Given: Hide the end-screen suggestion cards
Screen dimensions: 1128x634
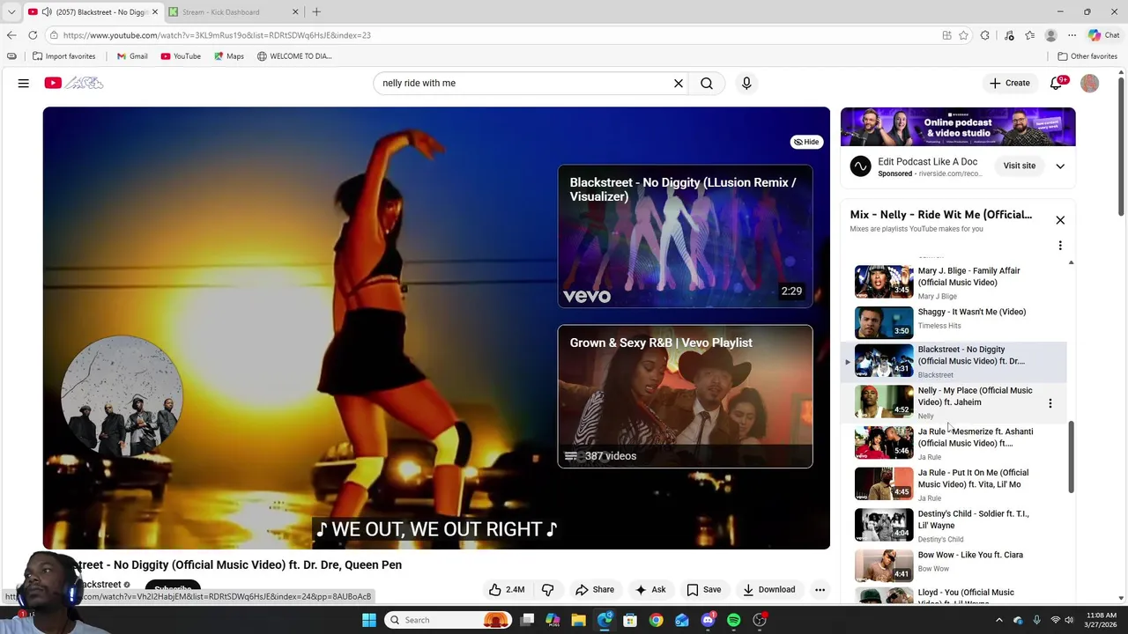Looking at the screenshot, I should pos(806,142).
